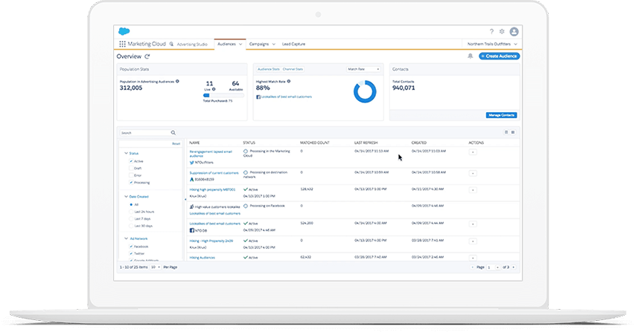Image resolution: width=638 pixels, height=332 pixels.
Task: Open the Audiences tab
Action: click(230, 44)
